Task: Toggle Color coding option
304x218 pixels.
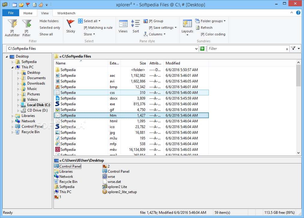Action: pyautogui.click(x=213, y=34)
